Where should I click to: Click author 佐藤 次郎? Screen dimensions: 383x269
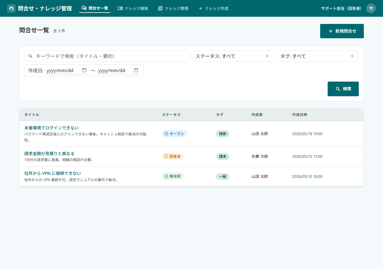pos(260,156)
